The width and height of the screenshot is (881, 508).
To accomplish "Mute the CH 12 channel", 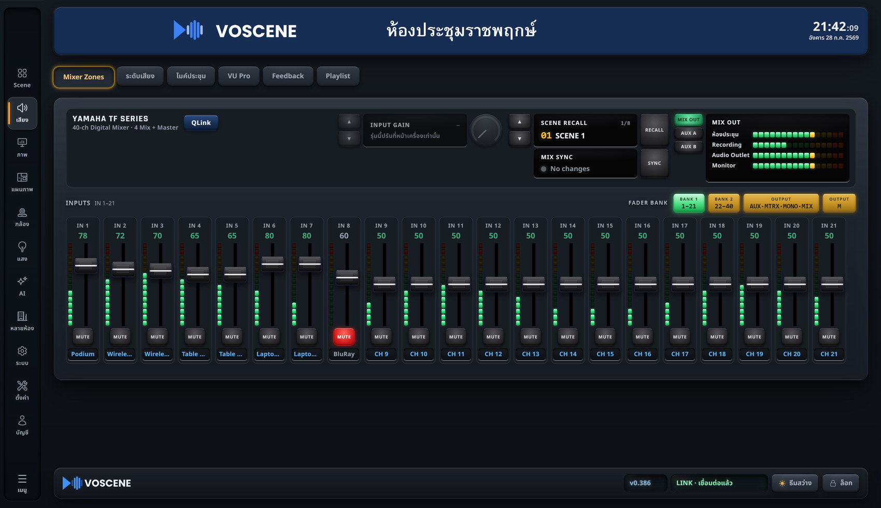I will [x=493, y=337].
